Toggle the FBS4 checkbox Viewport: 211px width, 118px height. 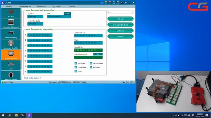[76, 71]
